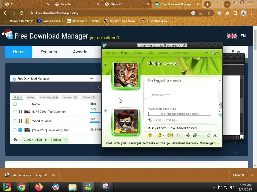
Task: Share this page via address bar icon
Action: 201,13
